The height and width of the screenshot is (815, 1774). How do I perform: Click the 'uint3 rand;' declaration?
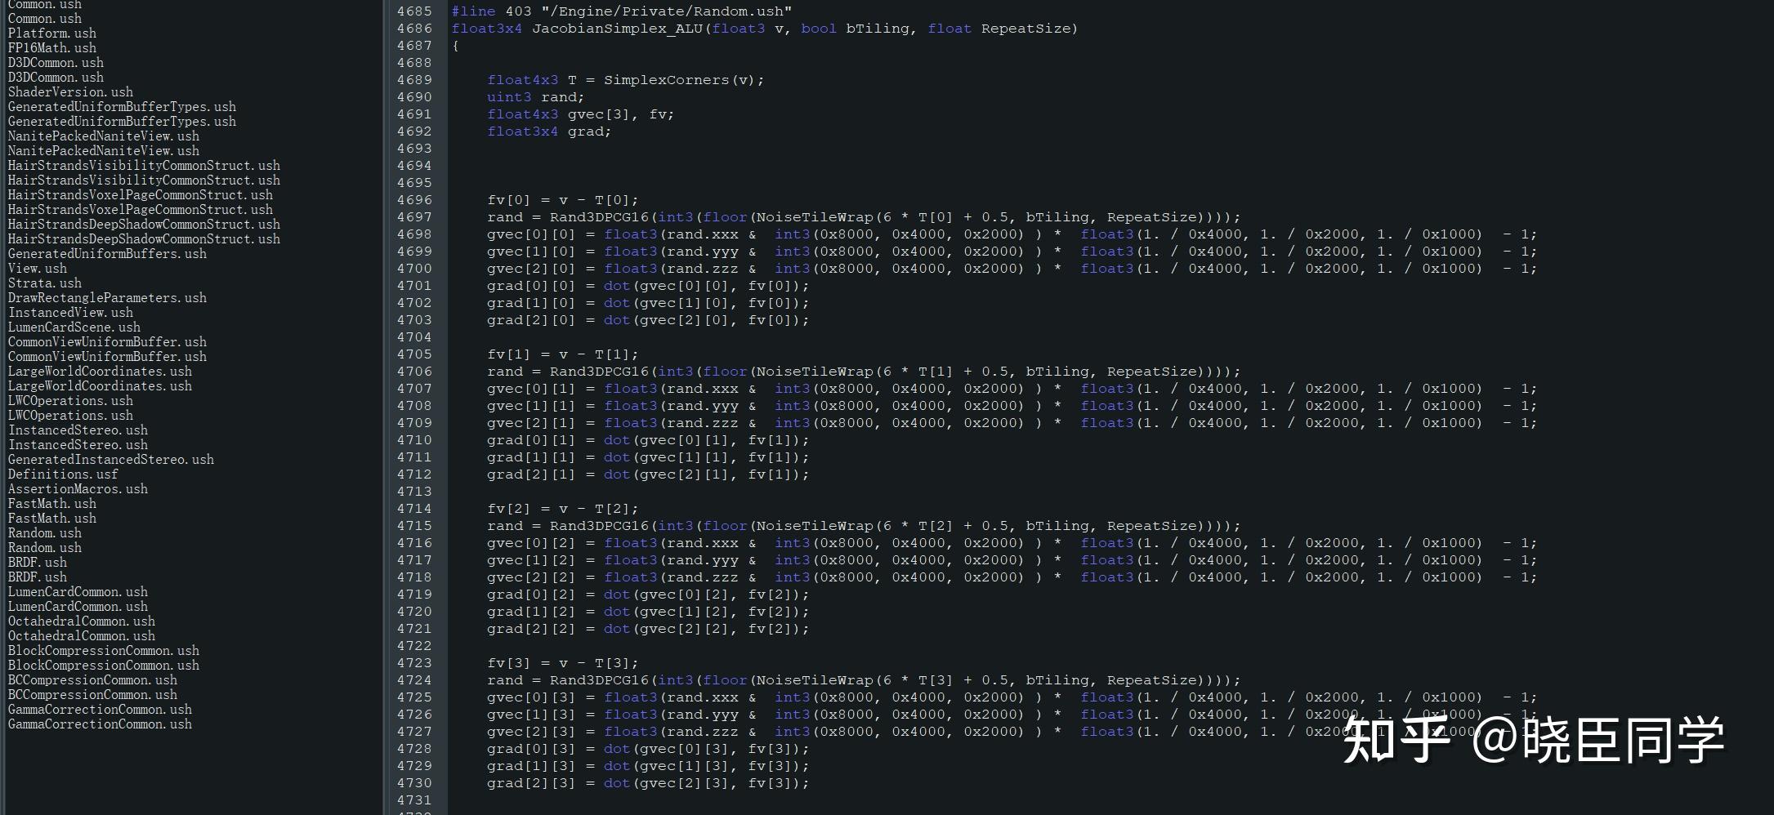[x=536, y=97]
